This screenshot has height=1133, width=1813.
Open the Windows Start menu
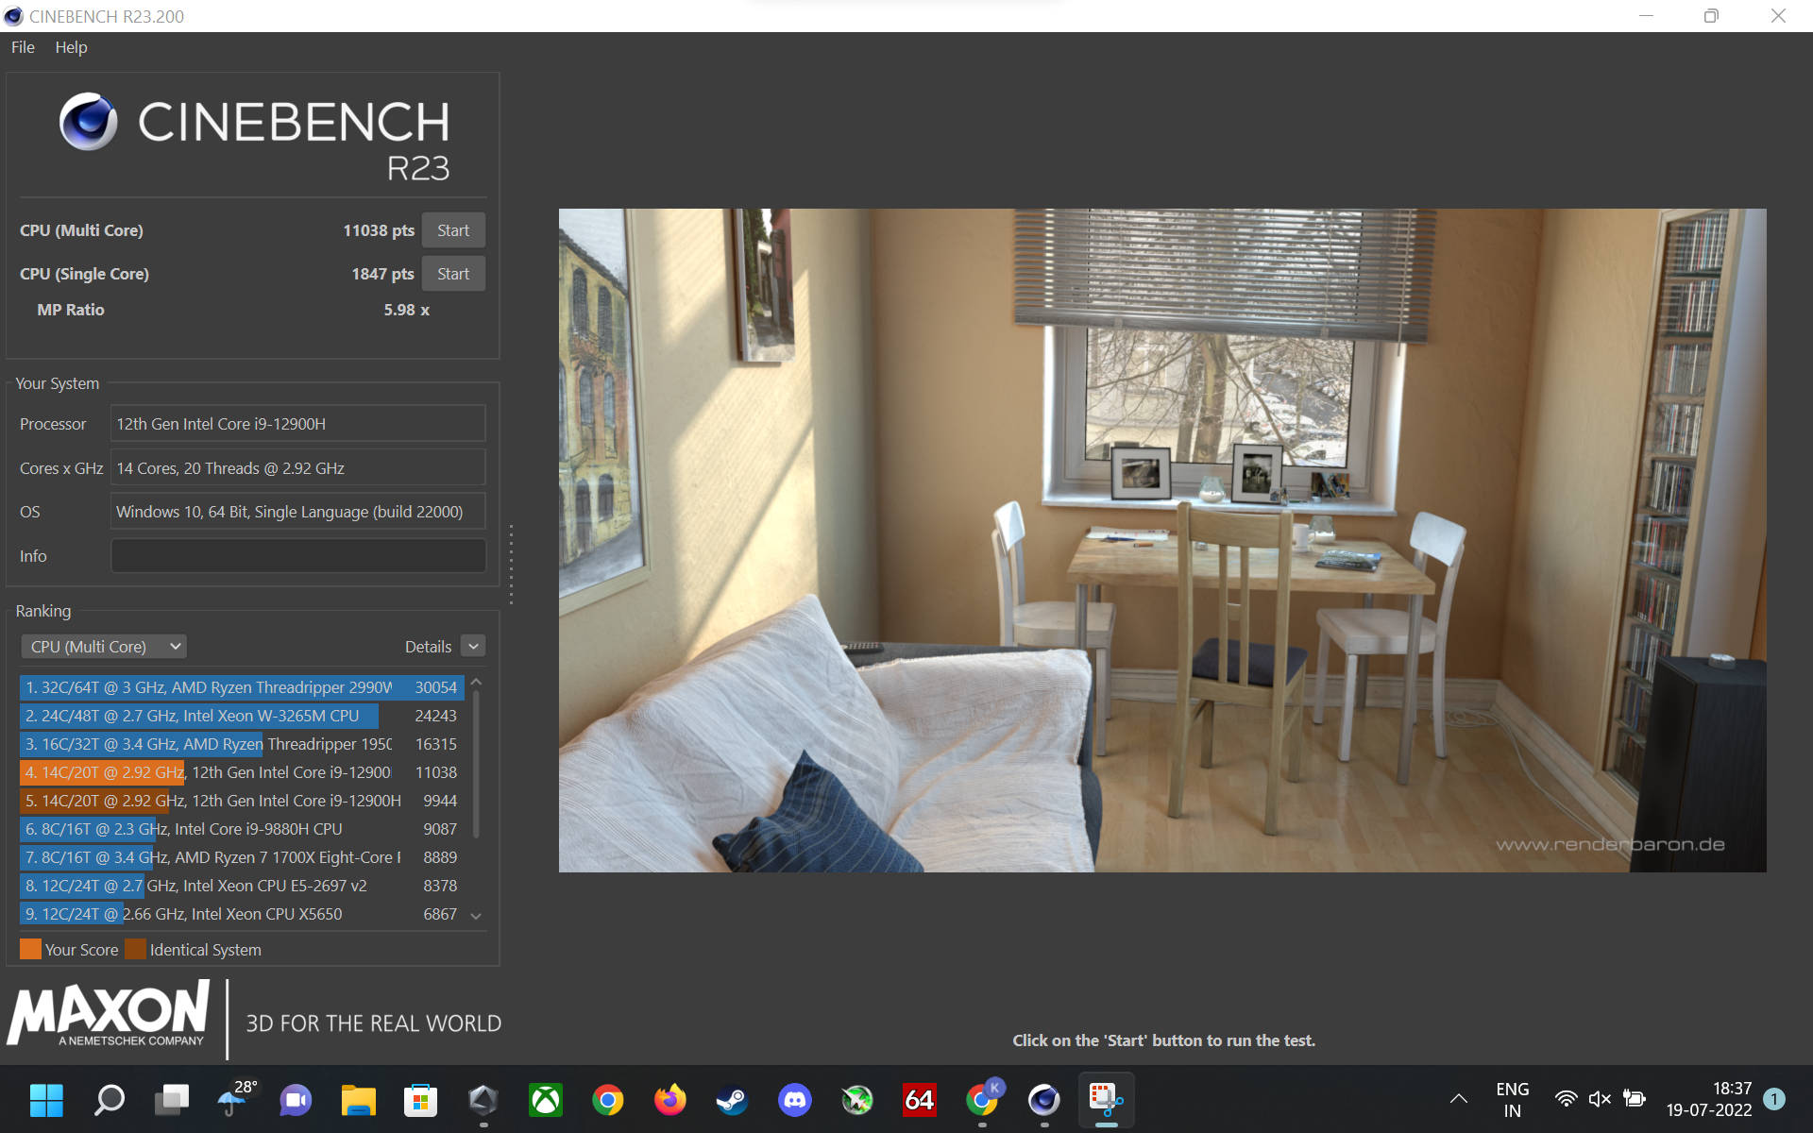point(46,1100)
